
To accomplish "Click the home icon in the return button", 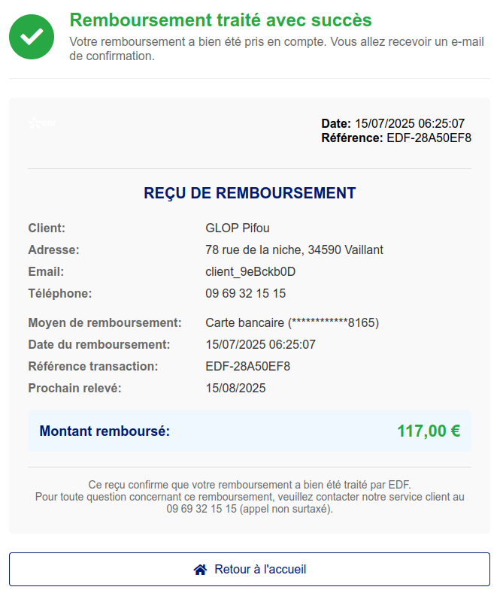I will pyautogui.click(x=200, y=570).
